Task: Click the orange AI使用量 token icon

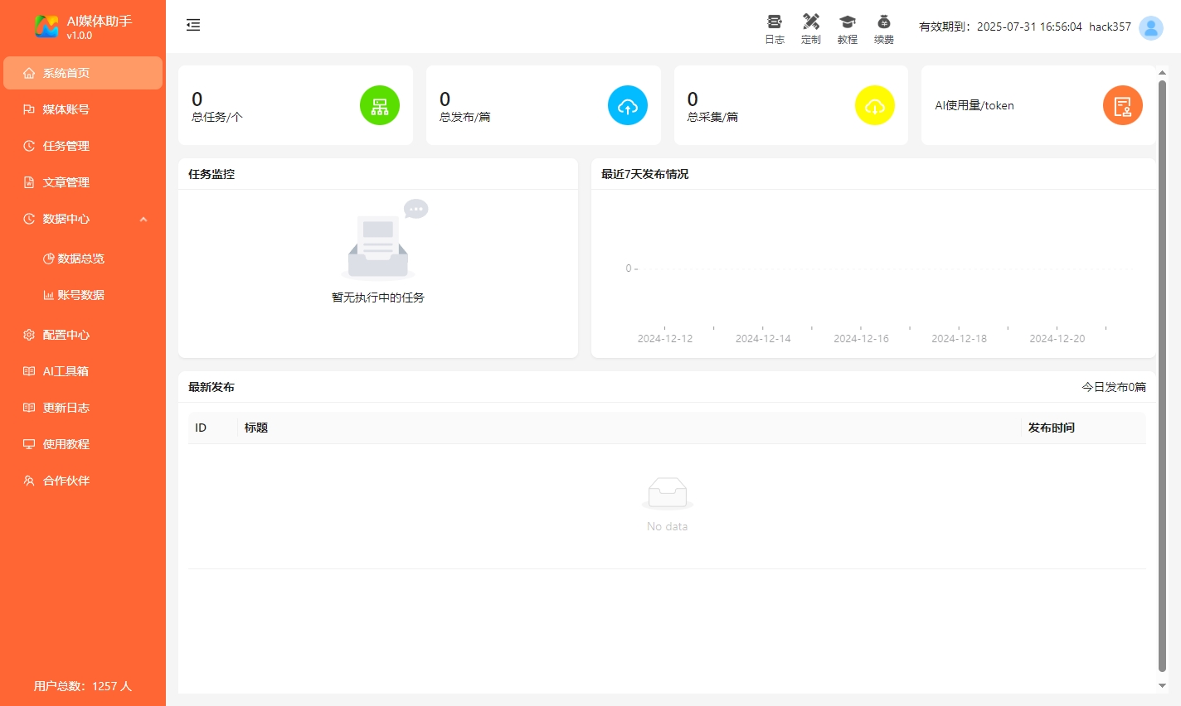Action: [1123, 106]
